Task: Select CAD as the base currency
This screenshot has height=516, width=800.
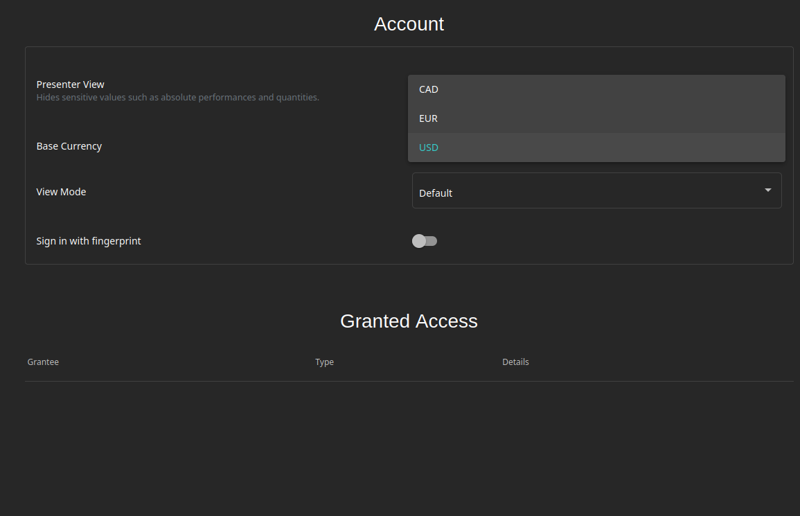Action: [x=429, y=89]
